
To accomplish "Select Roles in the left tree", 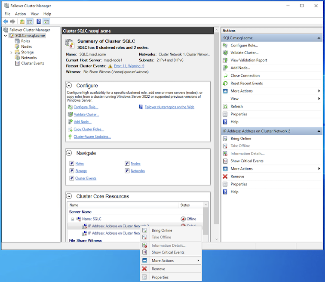I will pos(25,41).
